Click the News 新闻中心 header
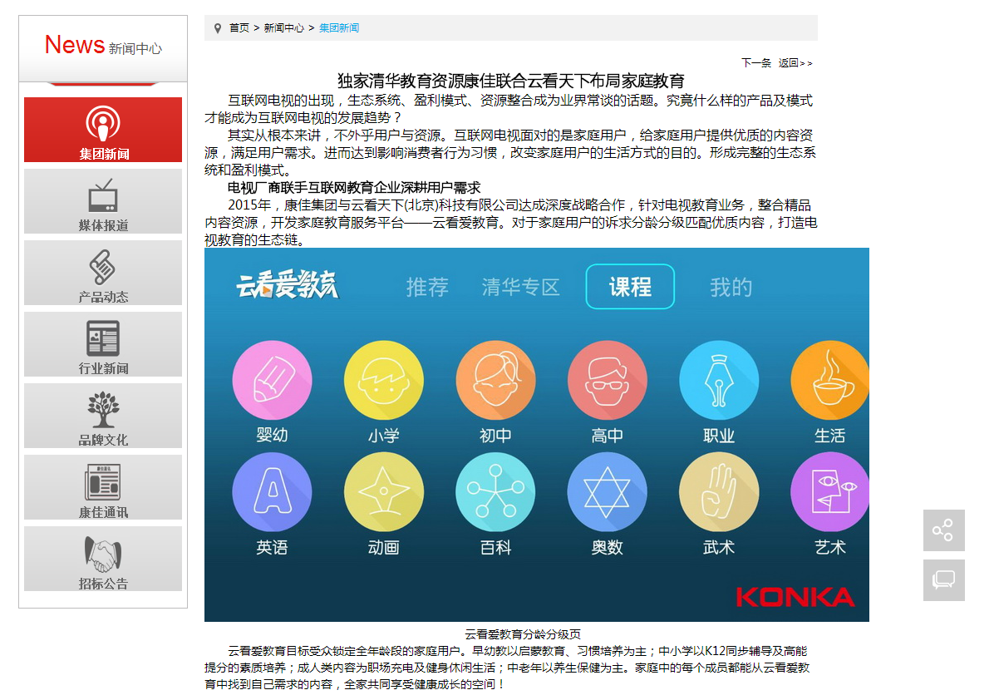Image resolution: width=999 pixels, height=695 pixels. 103,45
